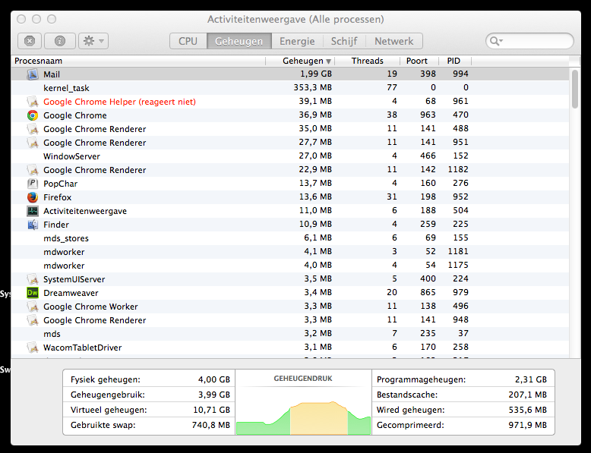This screenshot has width=591, height=453.
Task: Select the mds process name
Action: [52, 334]
